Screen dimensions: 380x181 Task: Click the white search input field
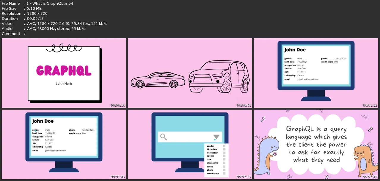pos(190,137)
